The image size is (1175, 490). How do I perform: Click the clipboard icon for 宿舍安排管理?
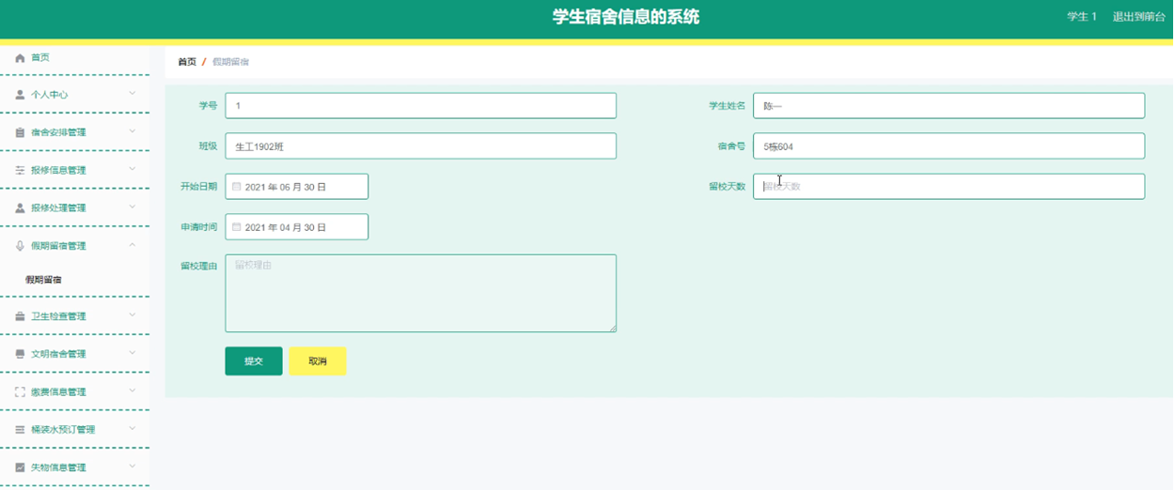tap(20, 132)
